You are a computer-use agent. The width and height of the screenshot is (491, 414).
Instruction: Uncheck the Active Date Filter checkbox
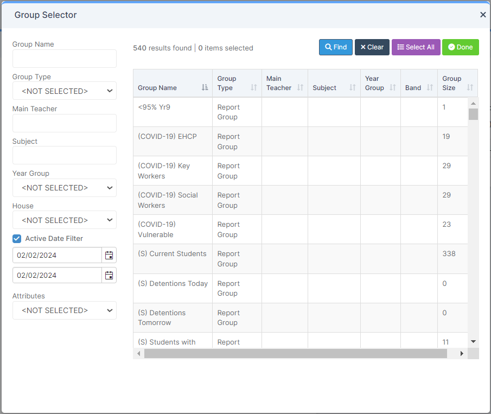(17, 239)
